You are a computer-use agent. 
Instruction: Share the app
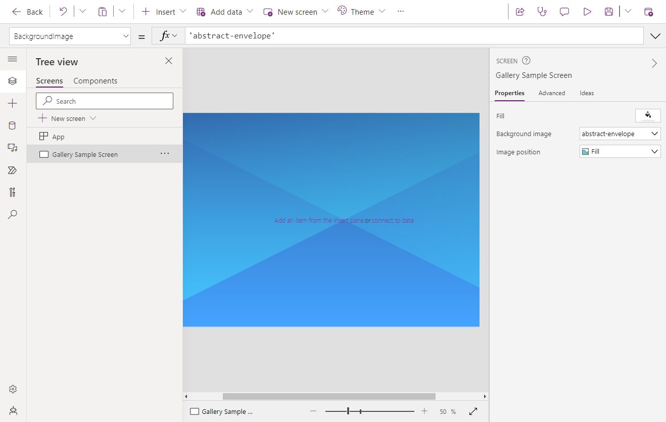520,11
